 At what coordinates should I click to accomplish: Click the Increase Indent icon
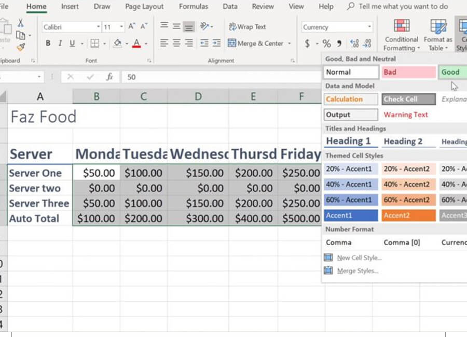click(x=216, y=44)
